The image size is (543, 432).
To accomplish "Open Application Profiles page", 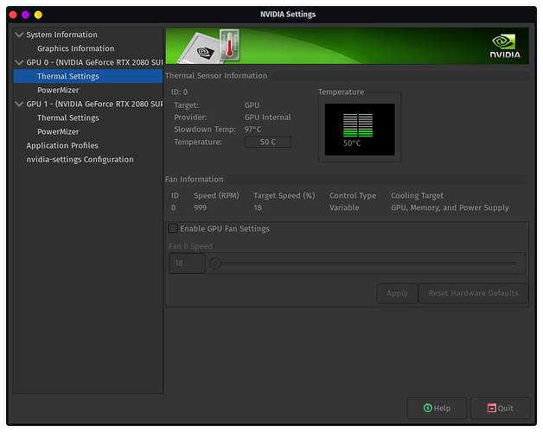I will [62, 145].
